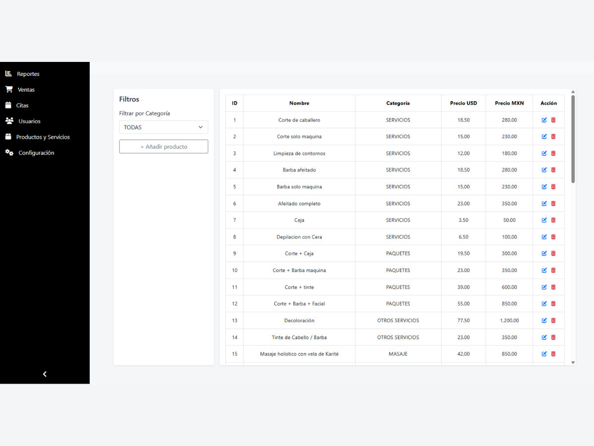Click the table's vertical scrollbar thumb
Viewport: 594px width, 446px height.
573,139
